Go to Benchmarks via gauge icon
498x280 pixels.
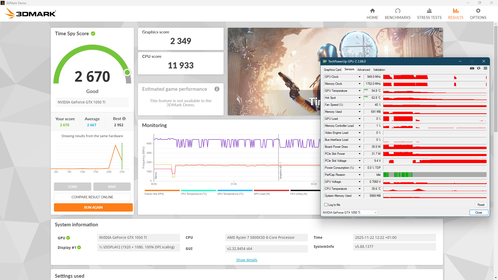[397, 11]
